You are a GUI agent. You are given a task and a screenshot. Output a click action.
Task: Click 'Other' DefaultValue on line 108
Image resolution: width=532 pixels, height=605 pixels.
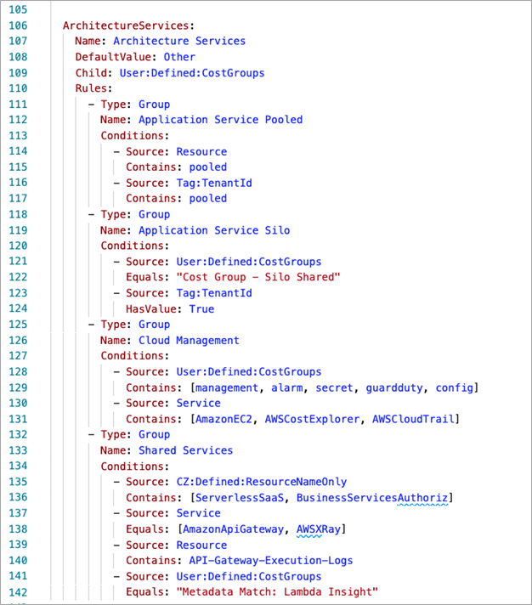(179, 57)
